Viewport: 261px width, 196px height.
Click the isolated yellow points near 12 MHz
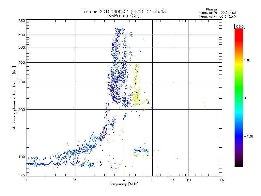pos(205,104)
